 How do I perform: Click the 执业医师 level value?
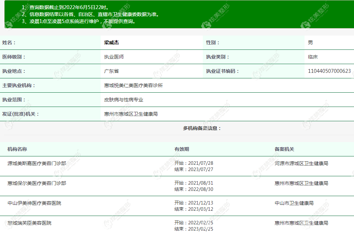[114, 57]
